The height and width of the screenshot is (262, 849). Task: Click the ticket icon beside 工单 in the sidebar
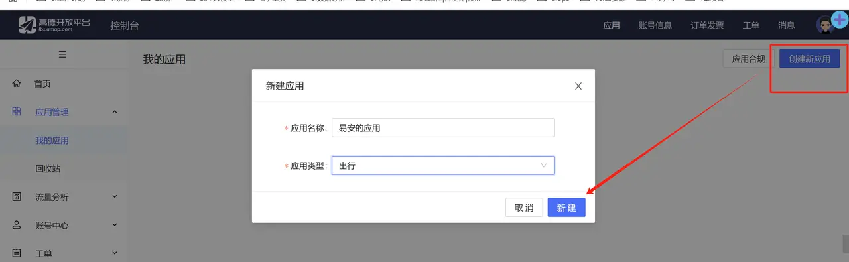click(x=17, y=253)
